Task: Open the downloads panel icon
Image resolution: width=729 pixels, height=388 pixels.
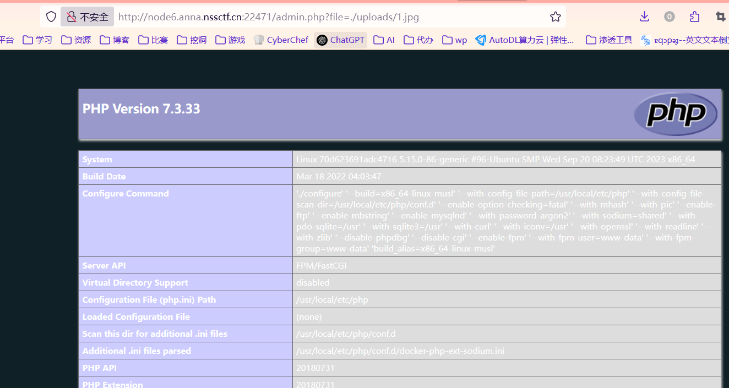Action: pos(644,17)
